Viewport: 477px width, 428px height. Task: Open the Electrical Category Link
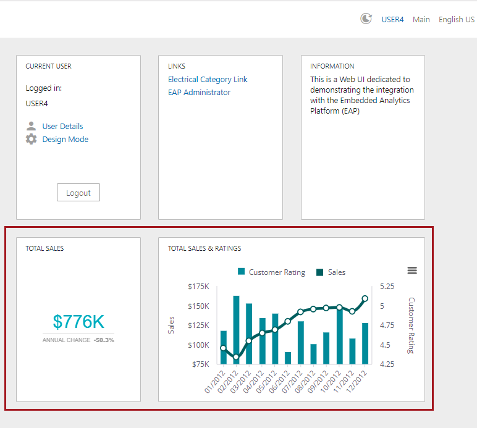(x=208, y=79)
